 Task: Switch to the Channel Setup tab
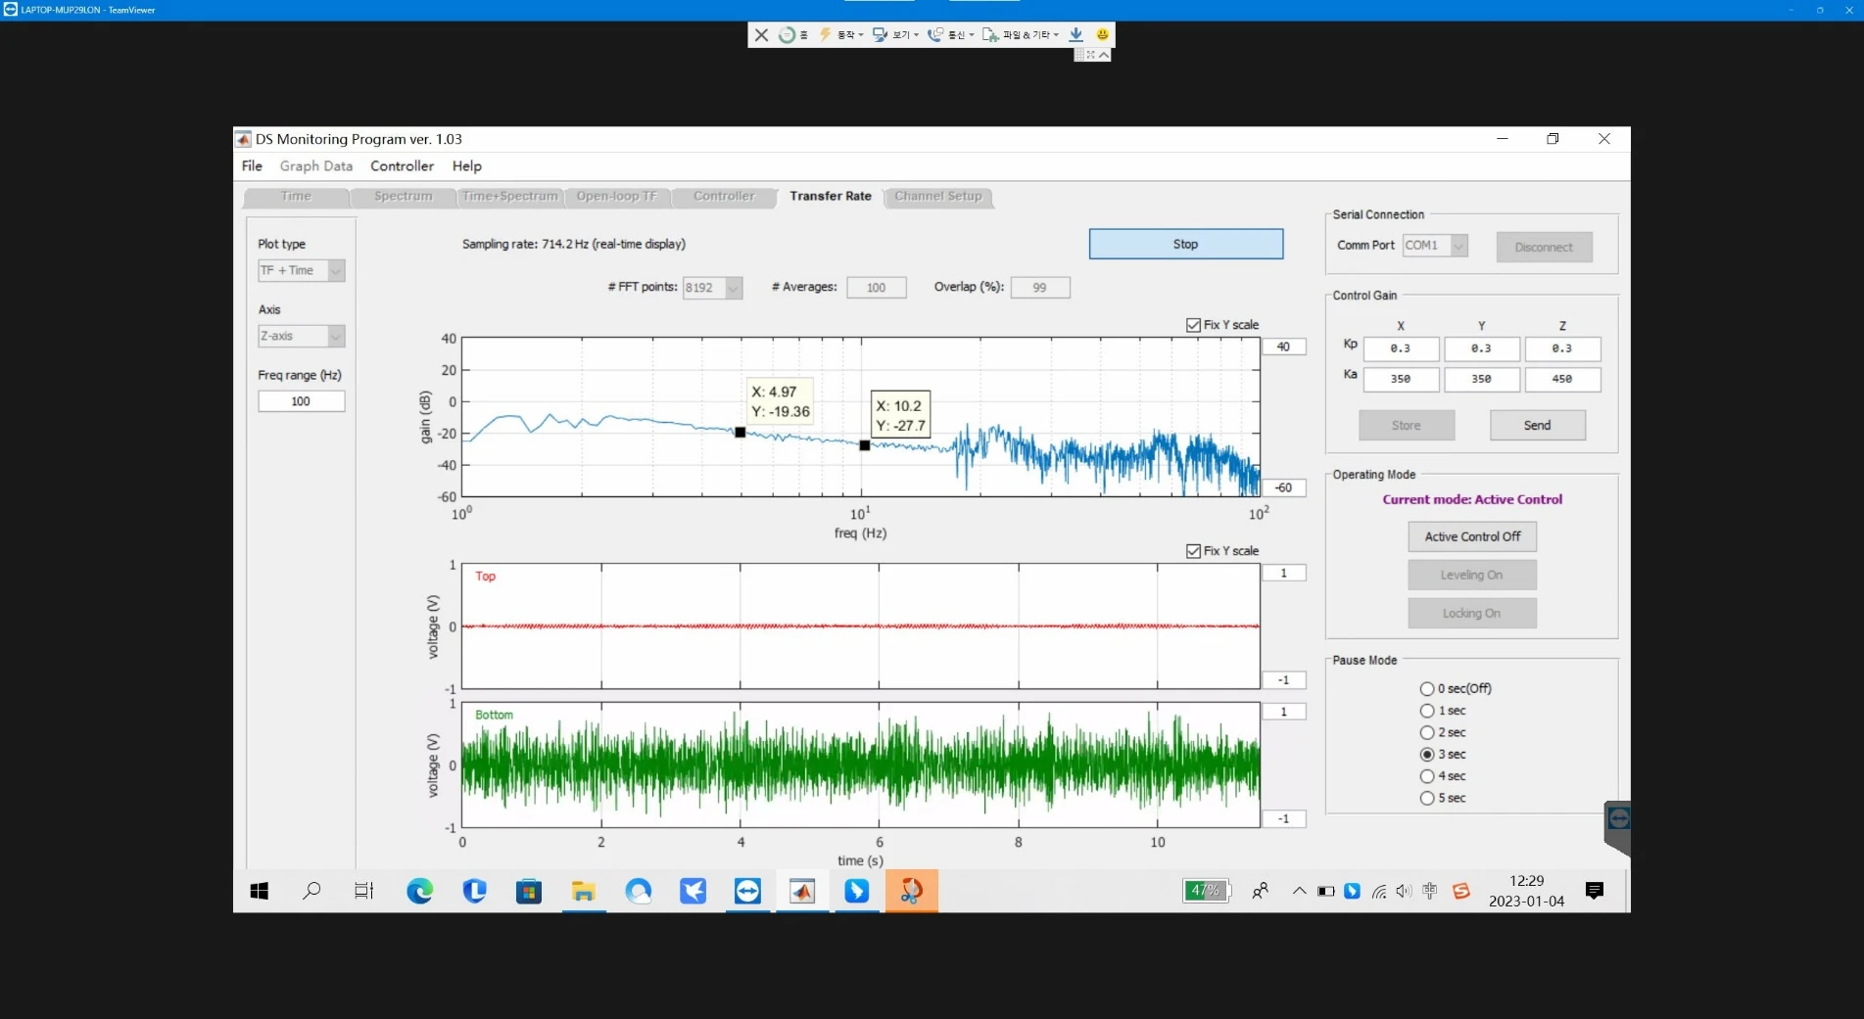[x=938, y=197]
